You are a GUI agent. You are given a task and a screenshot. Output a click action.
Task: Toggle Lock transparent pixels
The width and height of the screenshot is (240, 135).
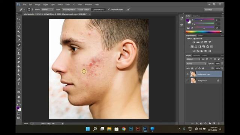(192, 68)
